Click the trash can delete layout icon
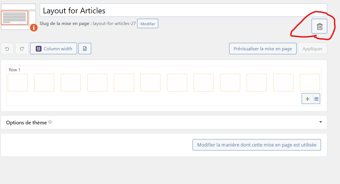340x184 pixels. click(x=319, y=26)
